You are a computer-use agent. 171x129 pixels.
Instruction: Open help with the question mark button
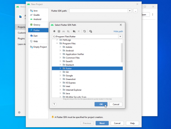pyautogui.click(x=54, y=104)
